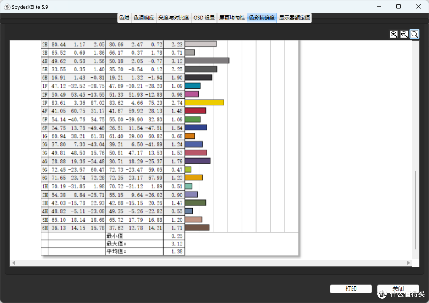Viewport: 429px width, 303px height.
Task: Click the lime 5G color bar
Action: [188, 169]
